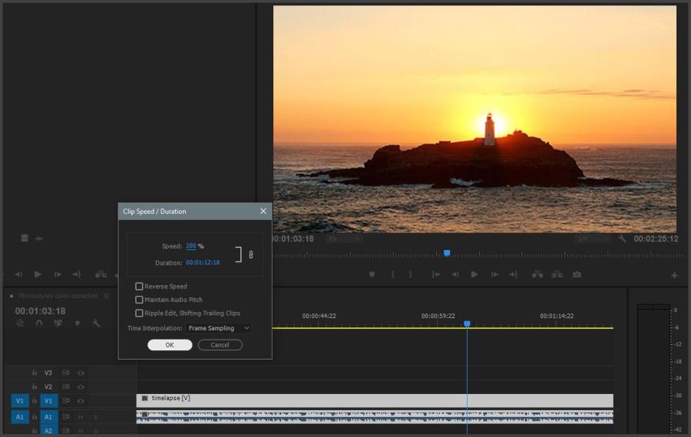The width and height of the screenshot is (691, 437).
Task: Edit the Speed 200 percent value
Action: (191, 246)
